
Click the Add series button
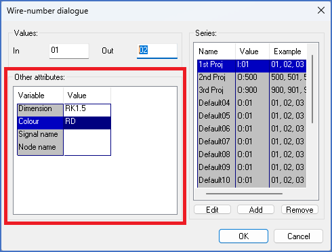(255, 210)
